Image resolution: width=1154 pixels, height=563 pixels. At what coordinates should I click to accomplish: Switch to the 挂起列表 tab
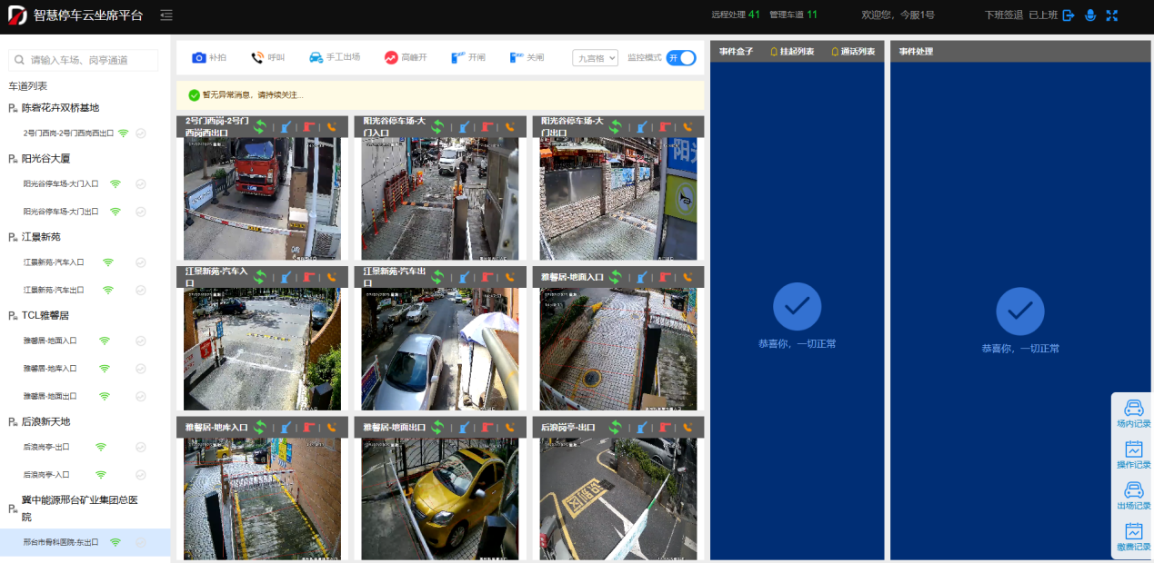point(792,52)
